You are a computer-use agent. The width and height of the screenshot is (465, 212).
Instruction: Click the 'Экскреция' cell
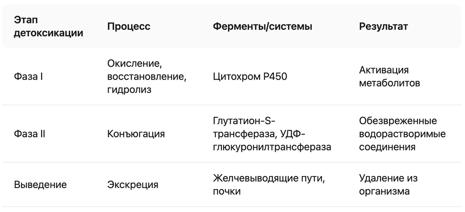point(133,185)
